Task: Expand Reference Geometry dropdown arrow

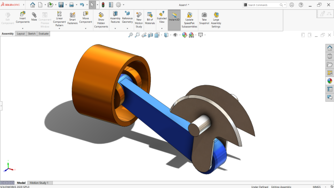Action: pos(128,28)
